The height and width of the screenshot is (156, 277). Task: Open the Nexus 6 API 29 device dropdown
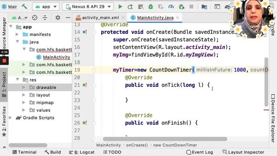pos(88,7)
